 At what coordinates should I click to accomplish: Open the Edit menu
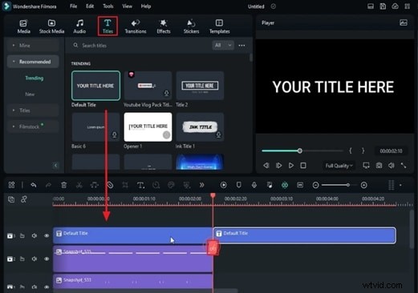(90, 6)
